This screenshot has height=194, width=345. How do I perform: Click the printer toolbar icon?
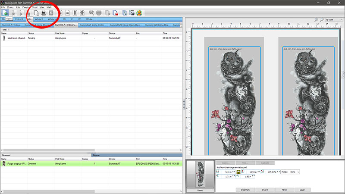point(44,13)
